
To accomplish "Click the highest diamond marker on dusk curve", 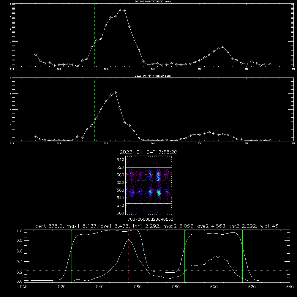I will [x=115, y=93].
